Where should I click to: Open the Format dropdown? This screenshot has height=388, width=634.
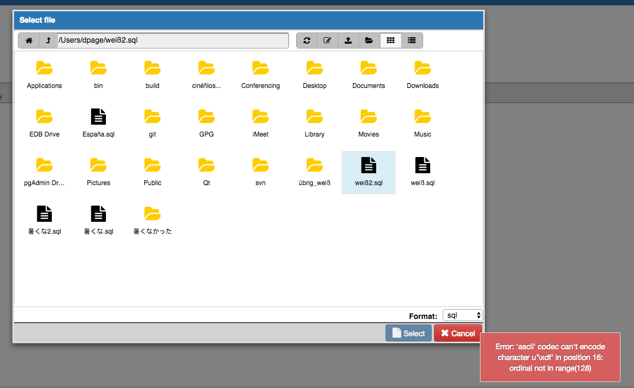(x=462, y=315)
